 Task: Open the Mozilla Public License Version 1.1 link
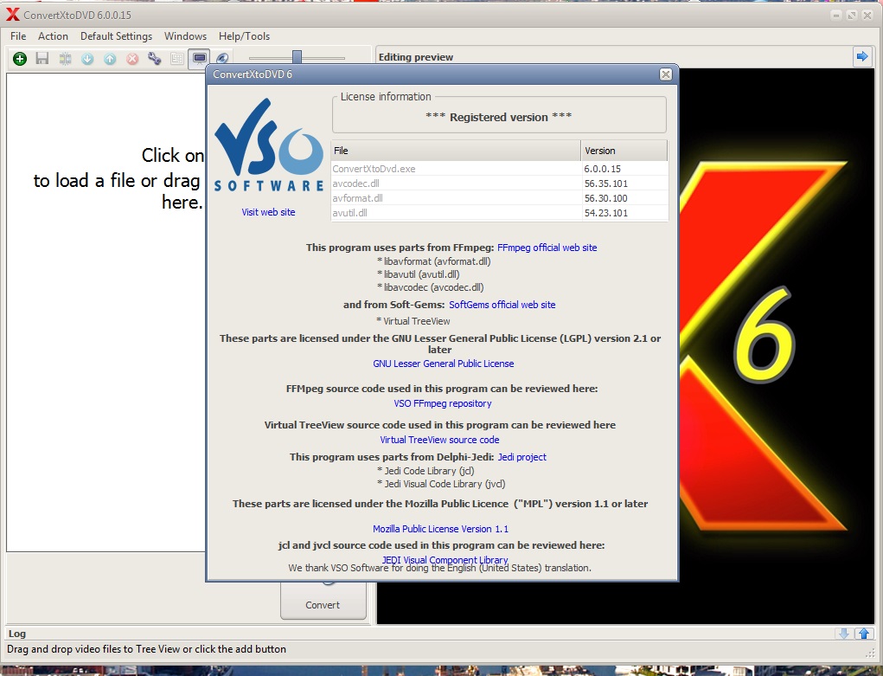440,529
